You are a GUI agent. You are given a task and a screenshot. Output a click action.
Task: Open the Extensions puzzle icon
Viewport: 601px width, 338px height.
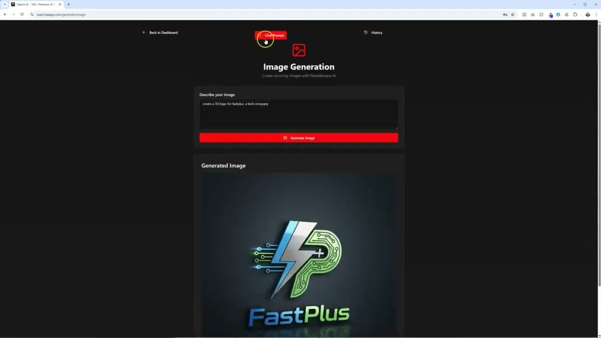coord(575,15)
